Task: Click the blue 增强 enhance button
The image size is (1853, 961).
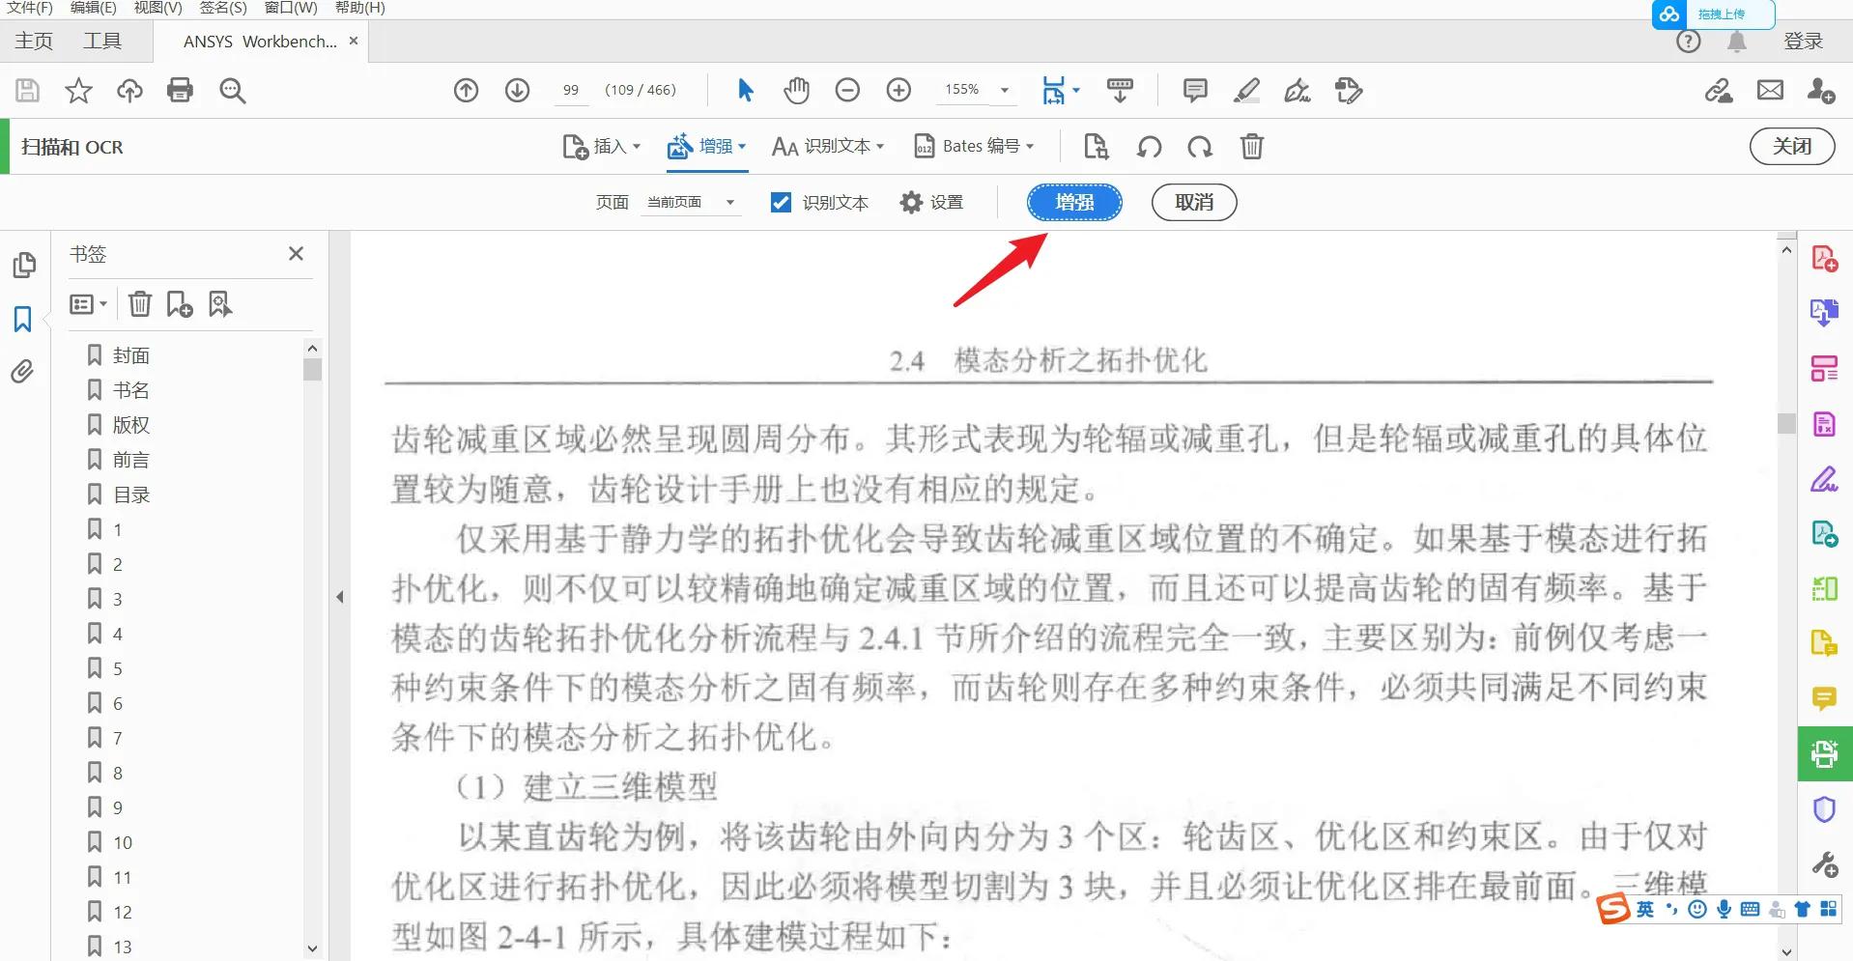Action: pos(1073,202)
